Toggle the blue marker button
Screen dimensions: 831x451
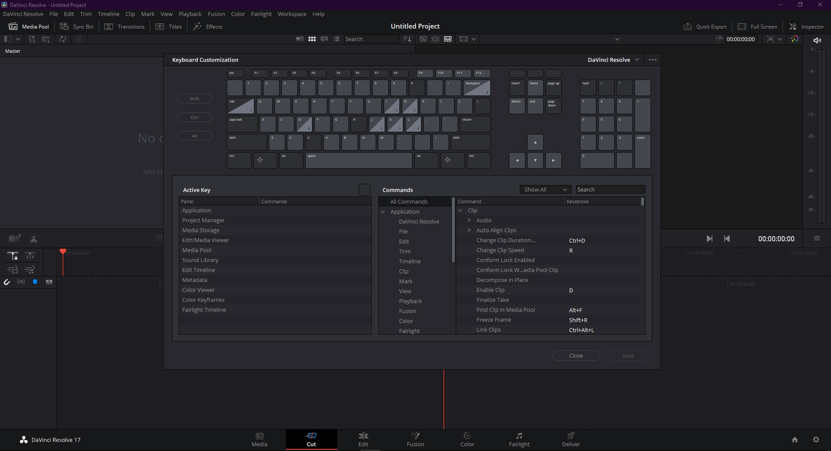pos(35,282)
